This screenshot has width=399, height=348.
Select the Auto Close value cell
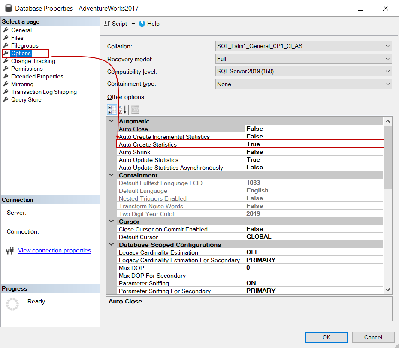314,129
